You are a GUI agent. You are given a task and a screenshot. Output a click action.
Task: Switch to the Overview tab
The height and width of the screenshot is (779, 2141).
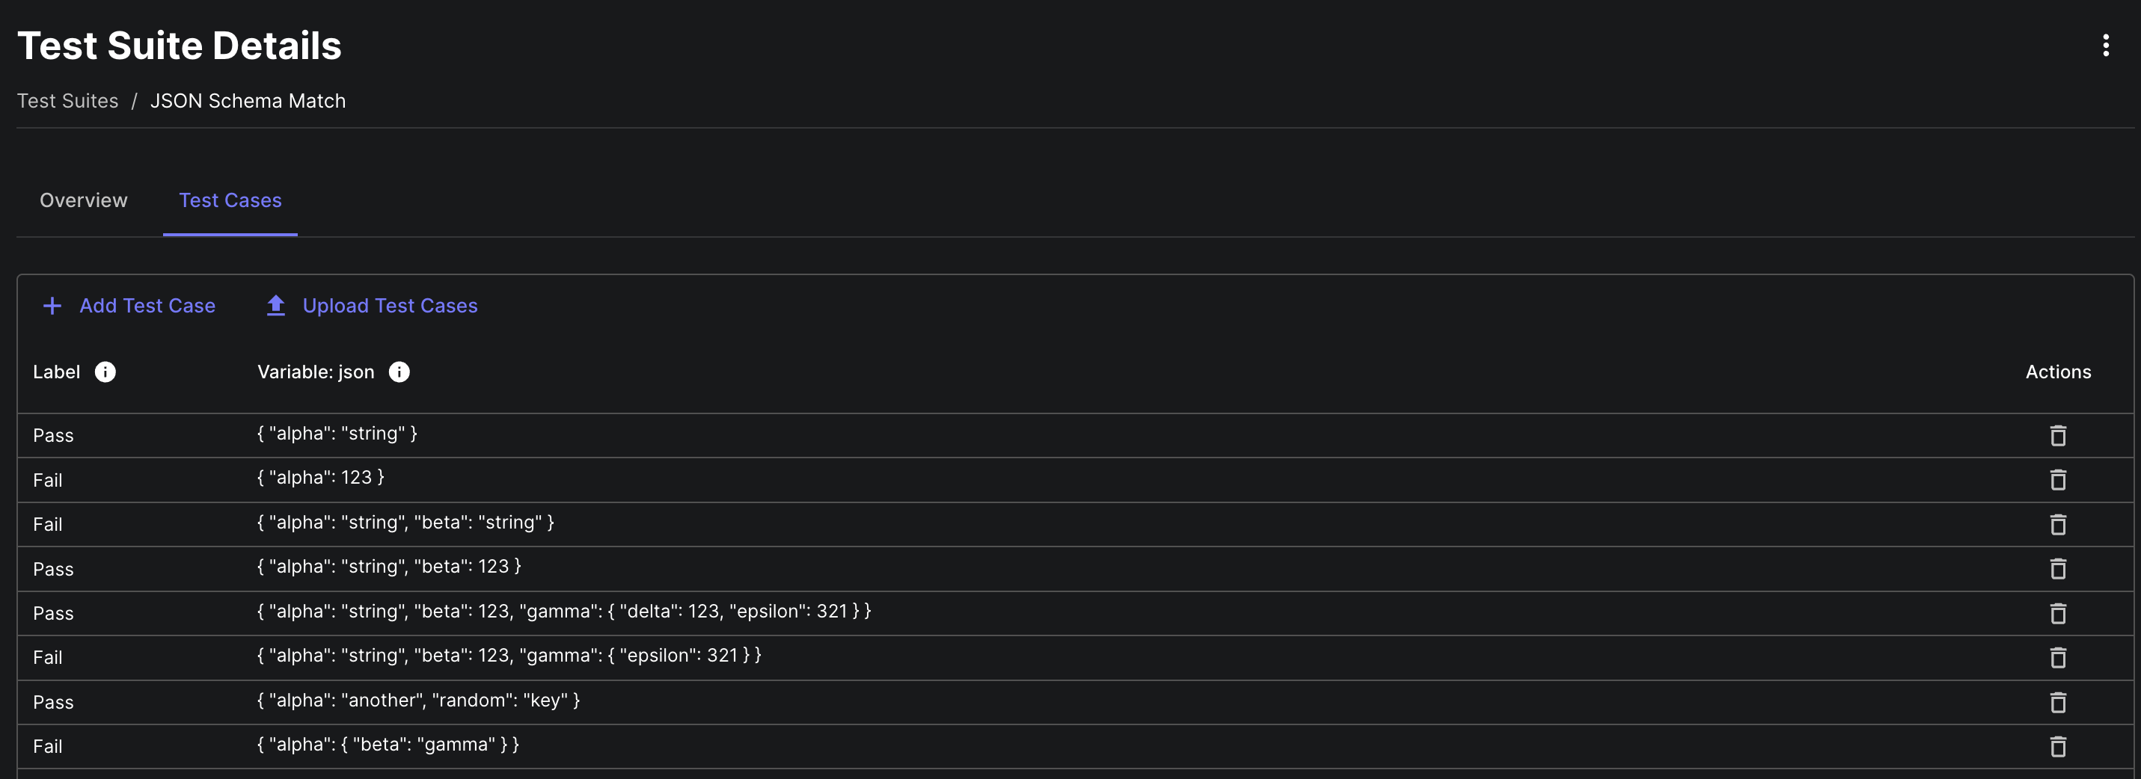coord(83,200)
